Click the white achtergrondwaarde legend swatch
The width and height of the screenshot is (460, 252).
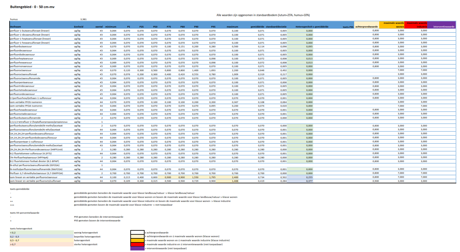[137, 233]
